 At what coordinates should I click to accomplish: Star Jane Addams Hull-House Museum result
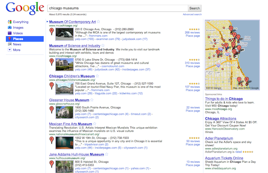[x=106, y=154]
